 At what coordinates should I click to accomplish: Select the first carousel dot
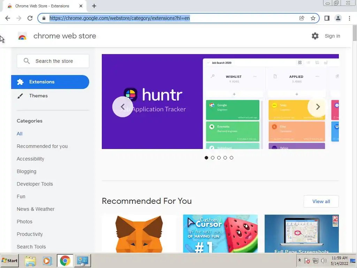206,158
